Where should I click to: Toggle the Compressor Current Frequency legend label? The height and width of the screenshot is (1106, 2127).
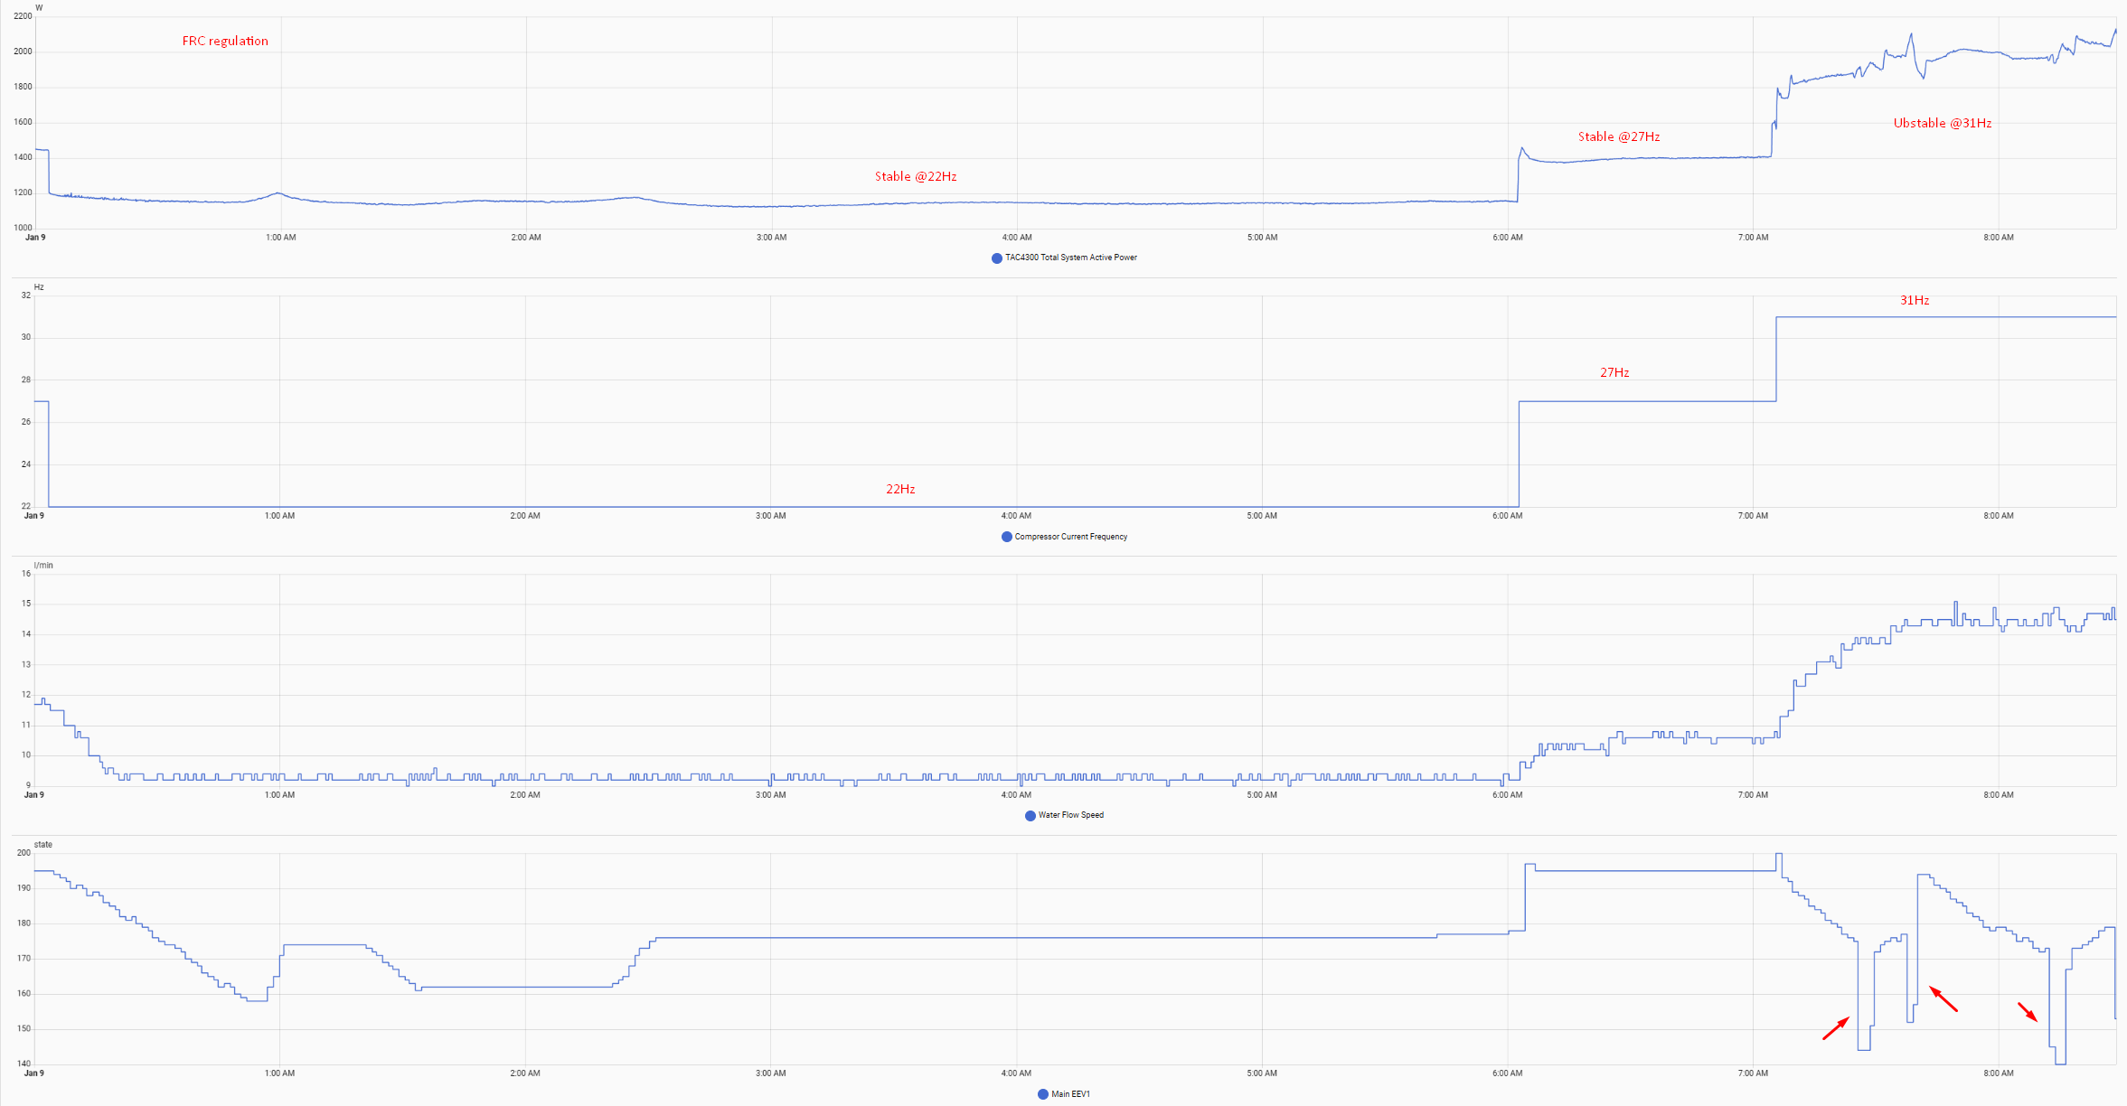(1070, 537)
